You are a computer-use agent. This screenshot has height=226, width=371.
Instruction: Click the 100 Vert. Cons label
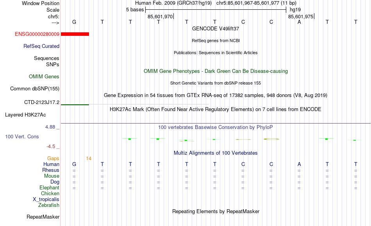coord(22,136)
